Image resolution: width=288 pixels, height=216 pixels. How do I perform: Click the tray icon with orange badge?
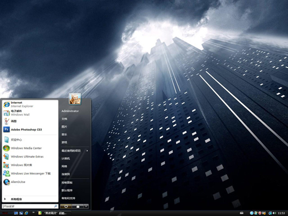click(263, 213)
